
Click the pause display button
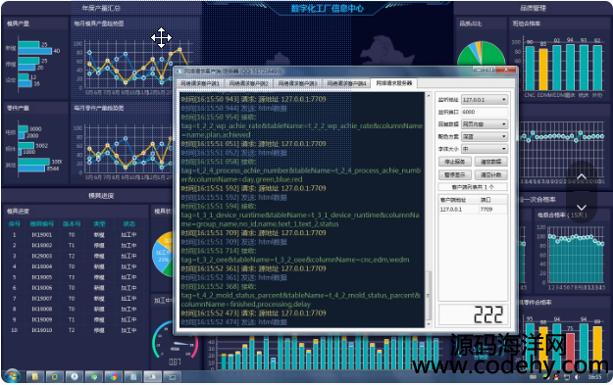point(455,175)
